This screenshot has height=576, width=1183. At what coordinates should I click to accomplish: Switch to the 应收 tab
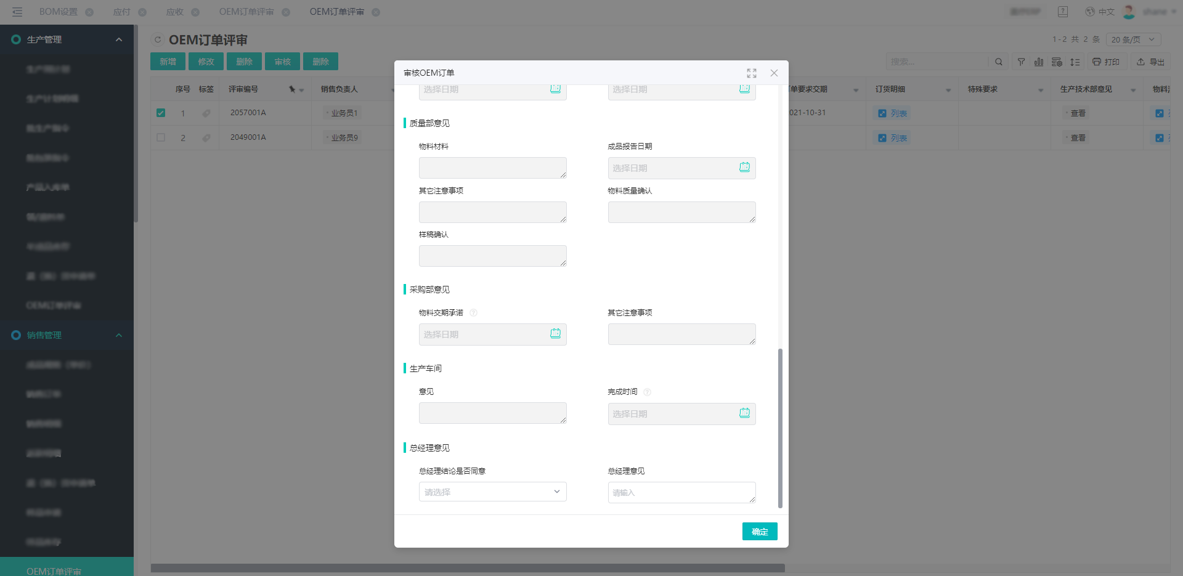[x=175, y=12]
